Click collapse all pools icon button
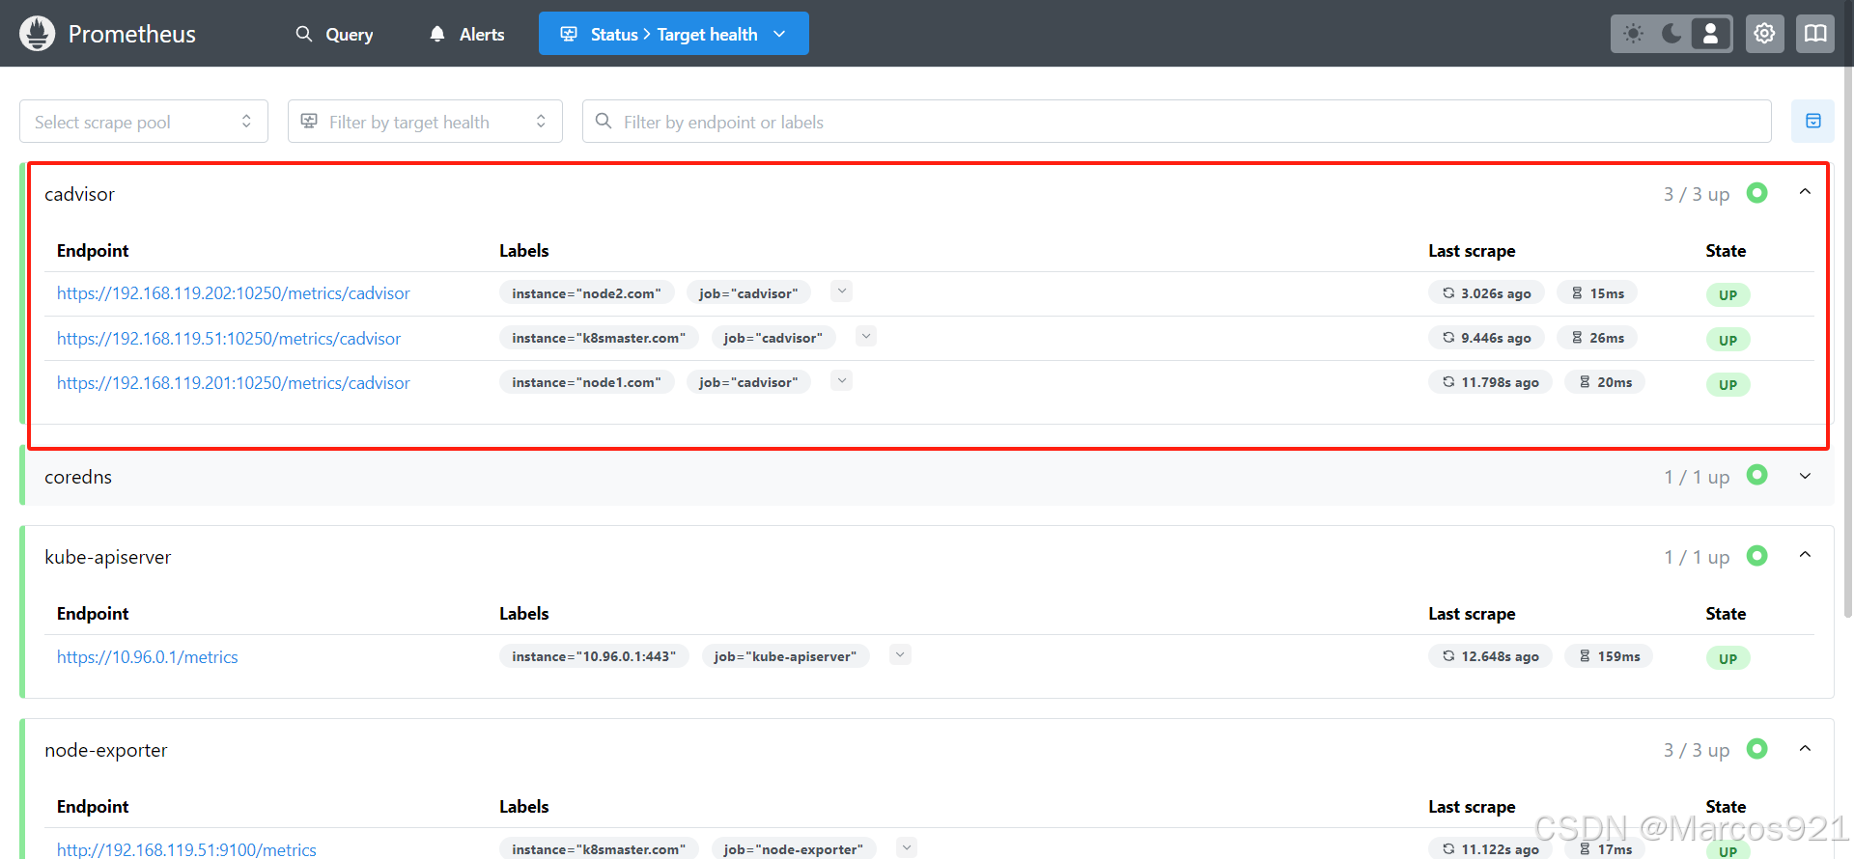The height and width of the screenshot is (859, 1854). pos(1812,122)
